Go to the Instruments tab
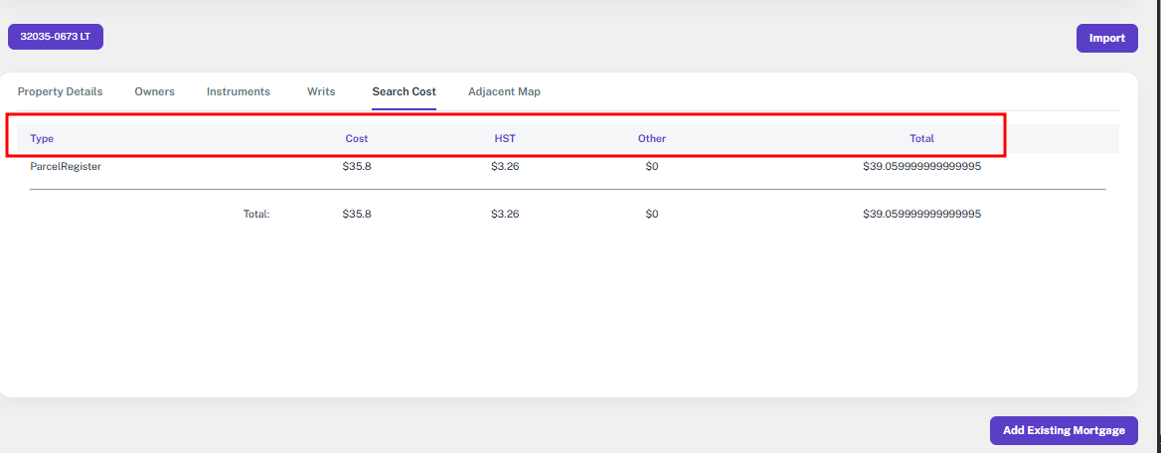 [239, 91]
